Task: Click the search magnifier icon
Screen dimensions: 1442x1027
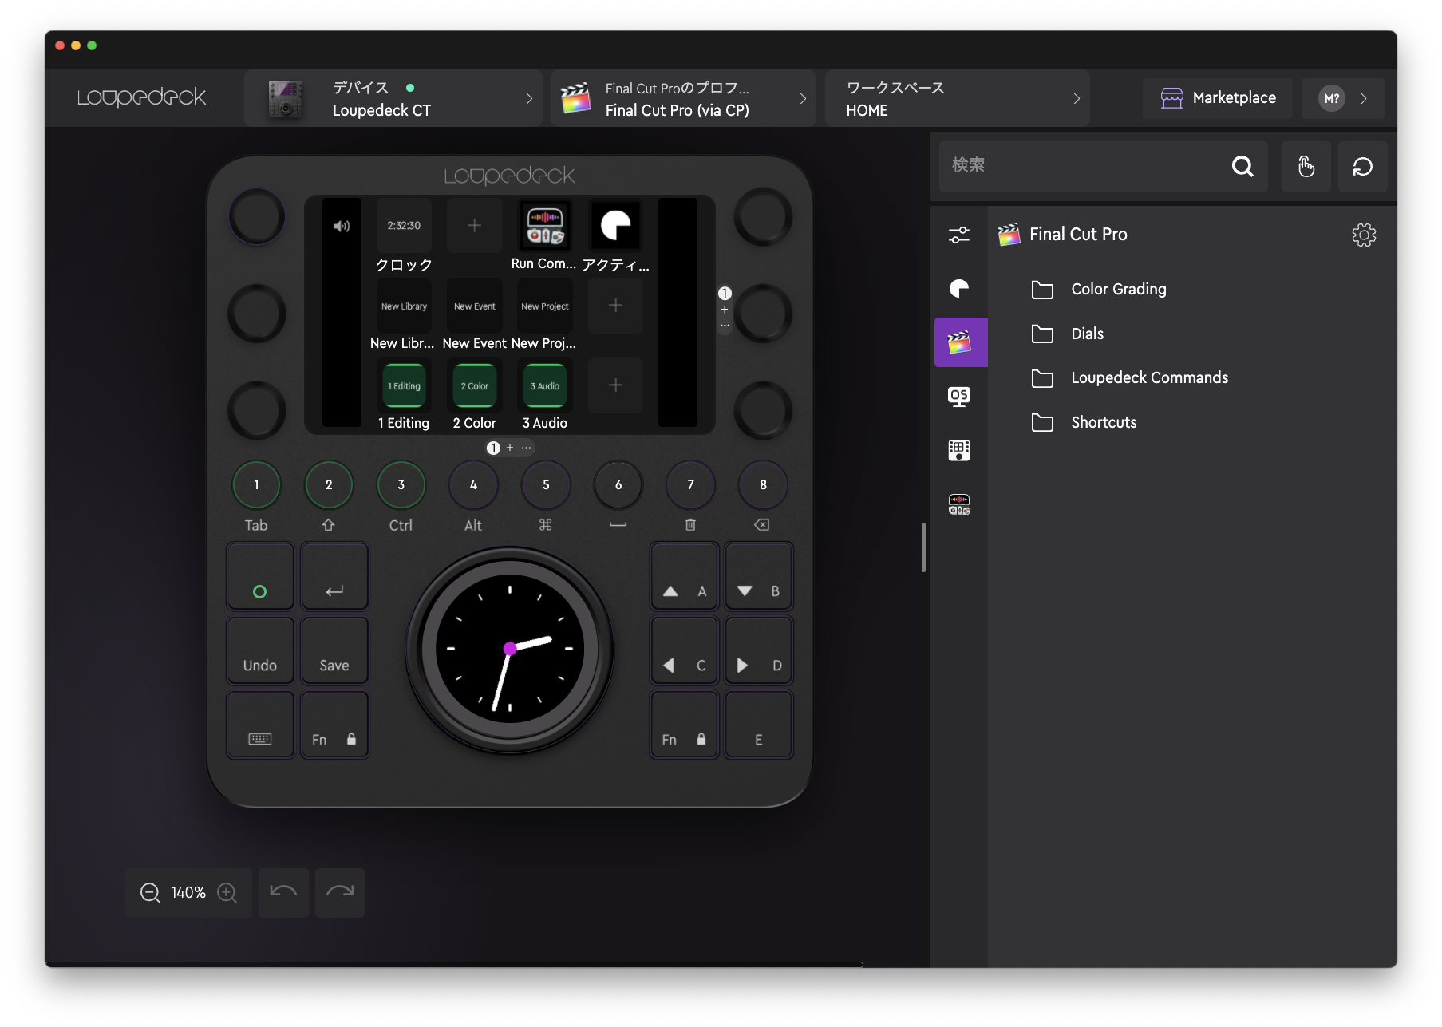Action: 1242,166
